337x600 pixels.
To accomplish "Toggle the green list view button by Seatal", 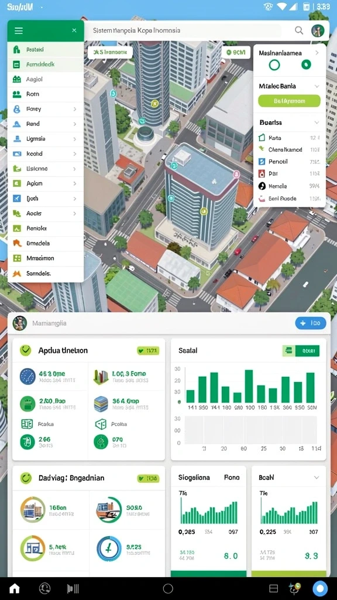I will 289,350.
